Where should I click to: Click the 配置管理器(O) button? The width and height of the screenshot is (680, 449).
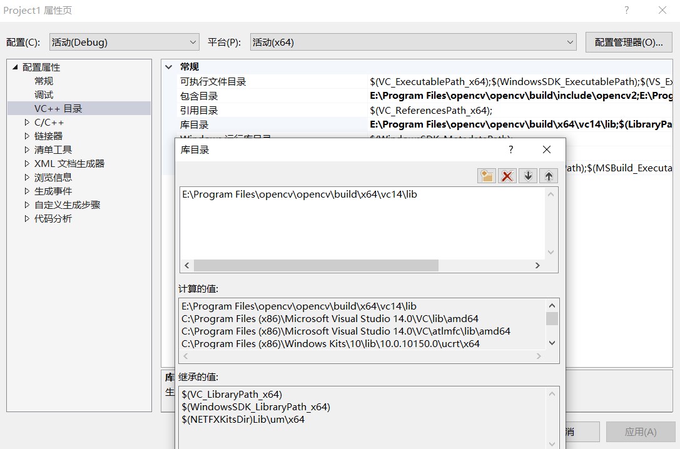(627, 42)
